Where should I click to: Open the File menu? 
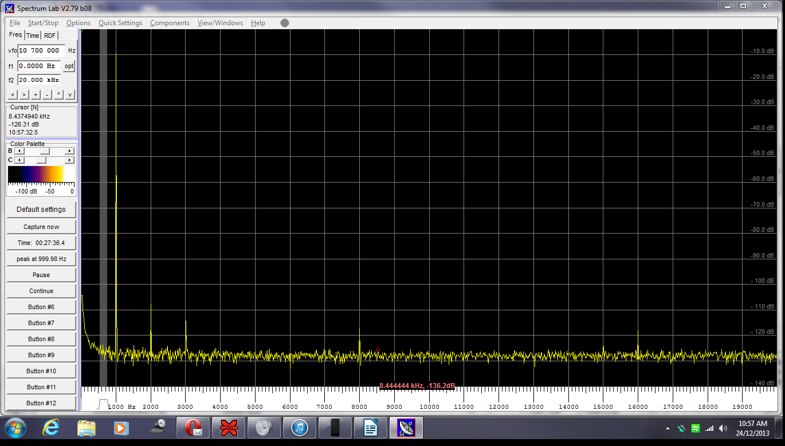coord(15,23)
